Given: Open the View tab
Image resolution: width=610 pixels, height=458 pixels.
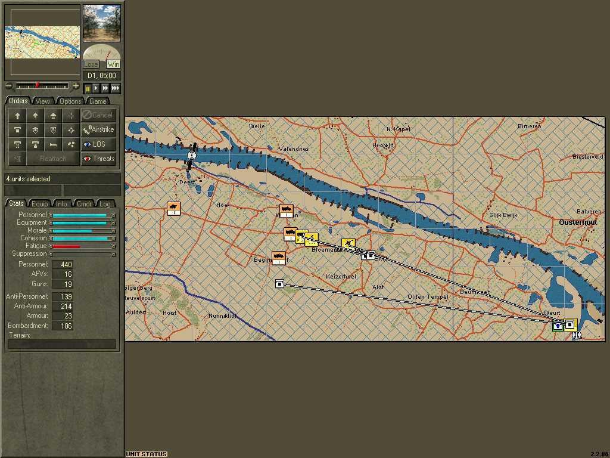Looking at the screenshot, I should [x=43, y=101].
